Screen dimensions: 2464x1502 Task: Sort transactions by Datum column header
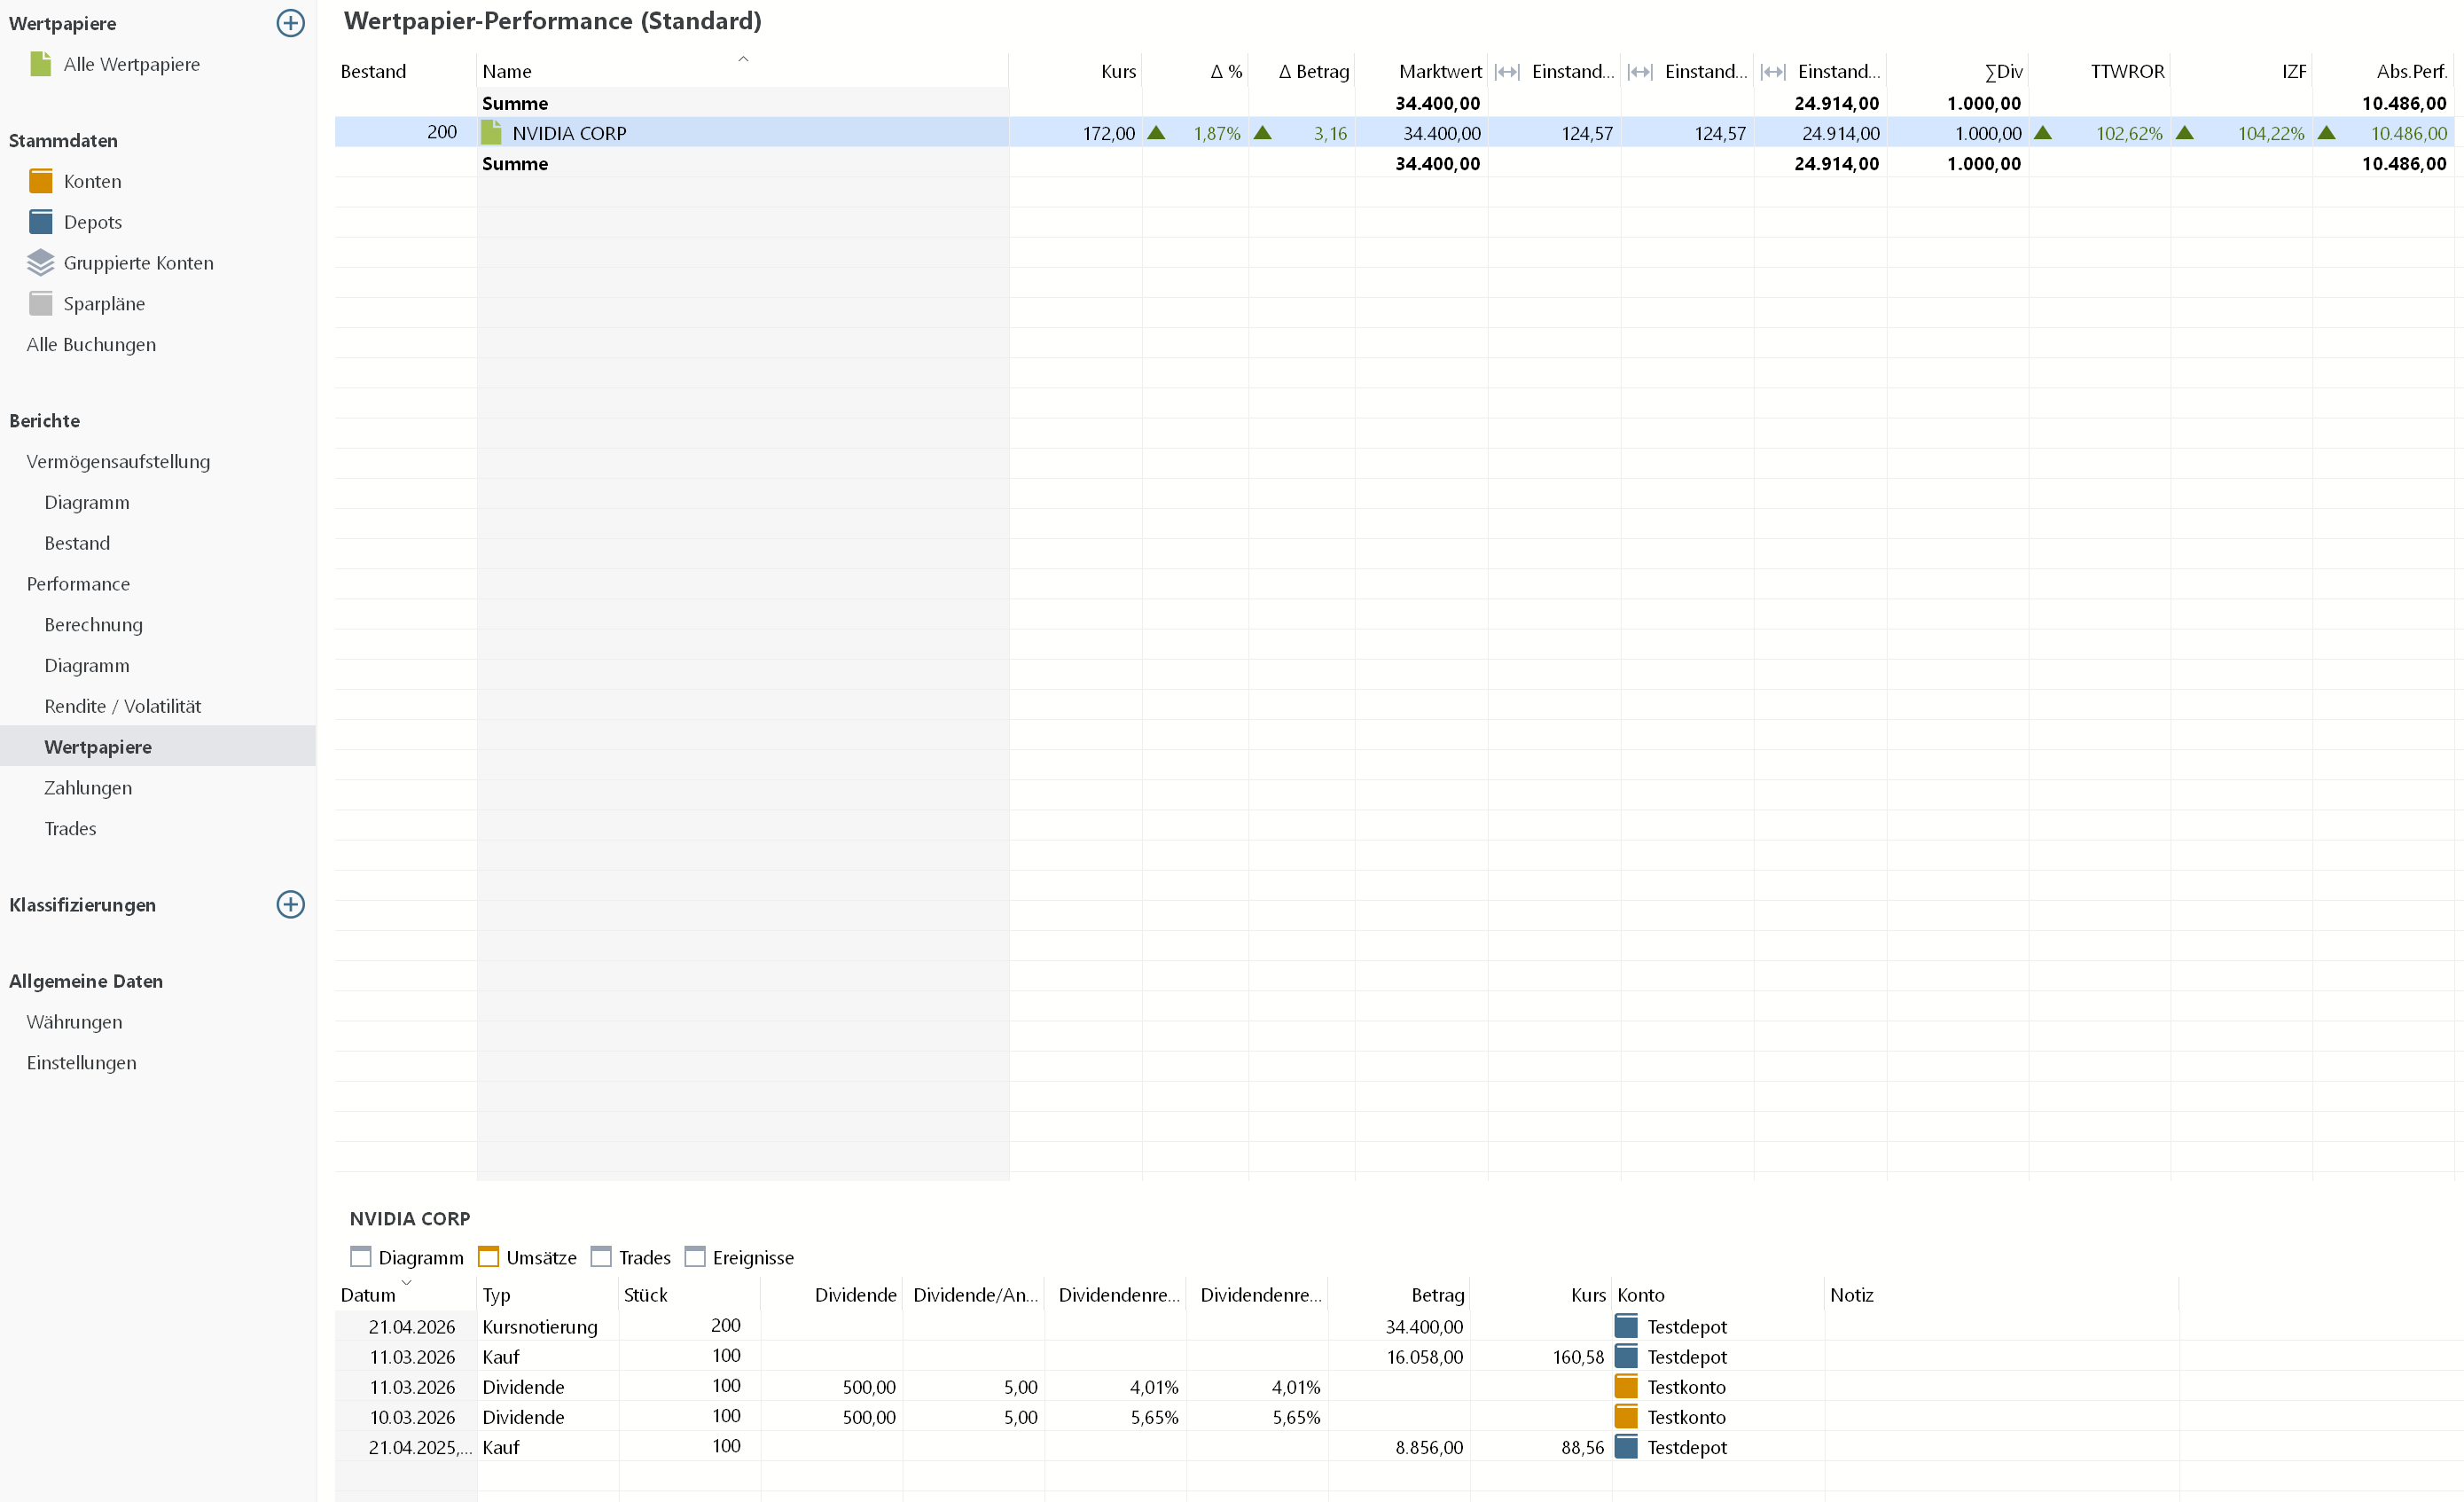(368, 1295)
